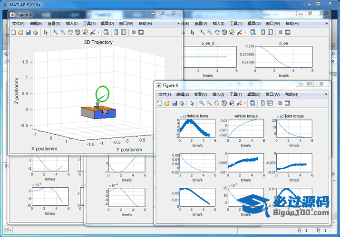Print Figure 1 with the printer icon
This screenshot has width=340, height=237.
pos(35,32)
